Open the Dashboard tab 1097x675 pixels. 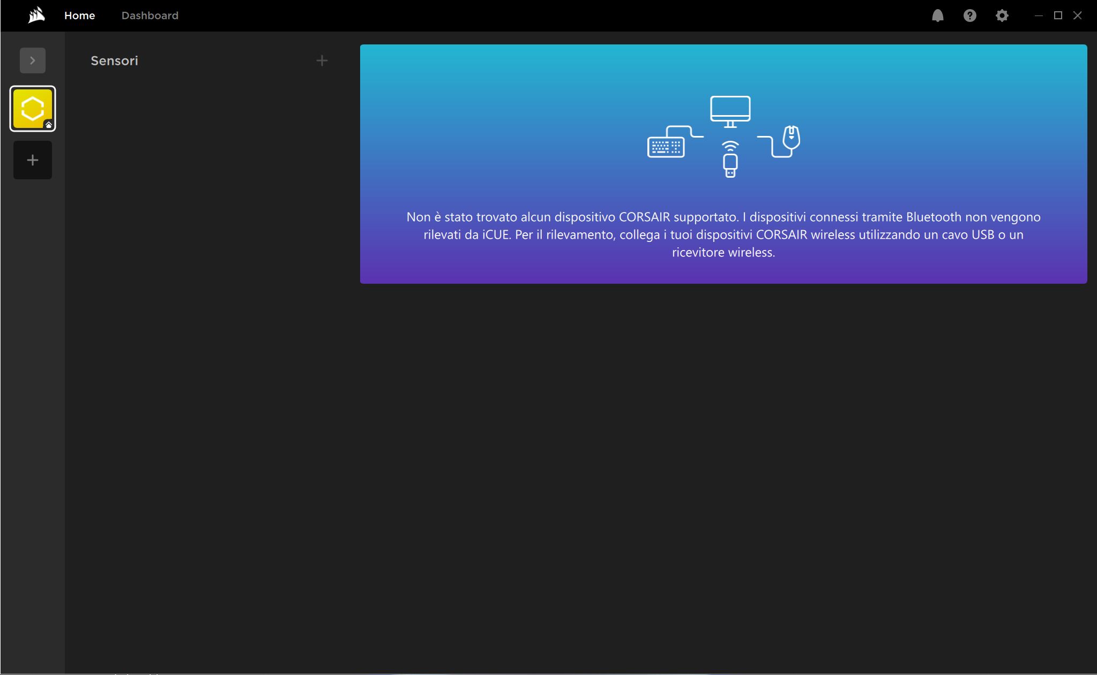(x=150, y=16)
